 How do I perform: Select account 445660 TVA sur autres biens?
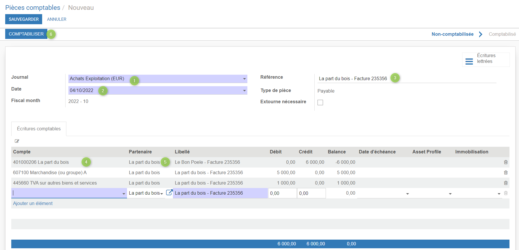(55, 183)
